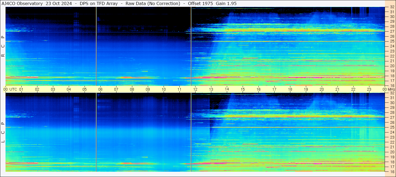
Task: Click the UTC label at the axis start
Action: [x=13, y=89]
